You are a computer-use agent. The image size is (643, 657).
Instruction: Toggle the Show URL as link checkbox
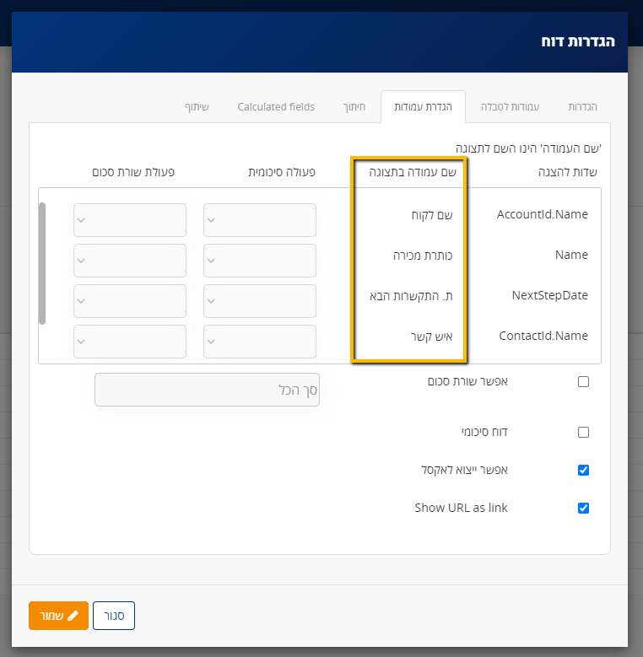pyautogui.click(x=583, y=509)
